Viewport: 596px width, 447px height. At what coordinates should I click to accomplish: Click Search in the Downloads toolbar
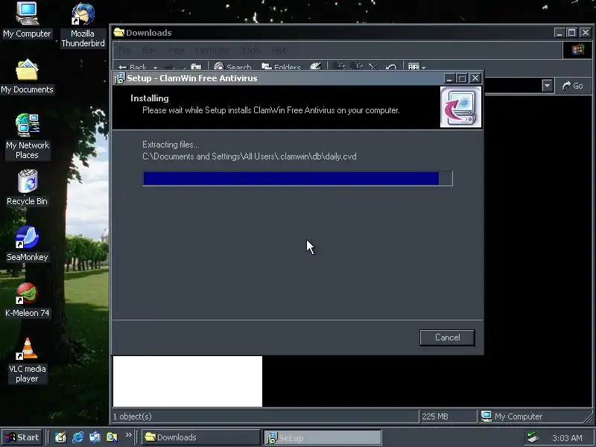[232, 67]
